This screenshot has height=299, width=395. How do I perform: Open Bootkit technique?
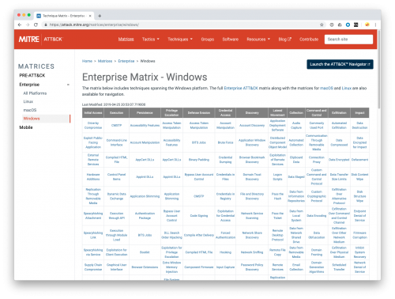tap(145, 252)
